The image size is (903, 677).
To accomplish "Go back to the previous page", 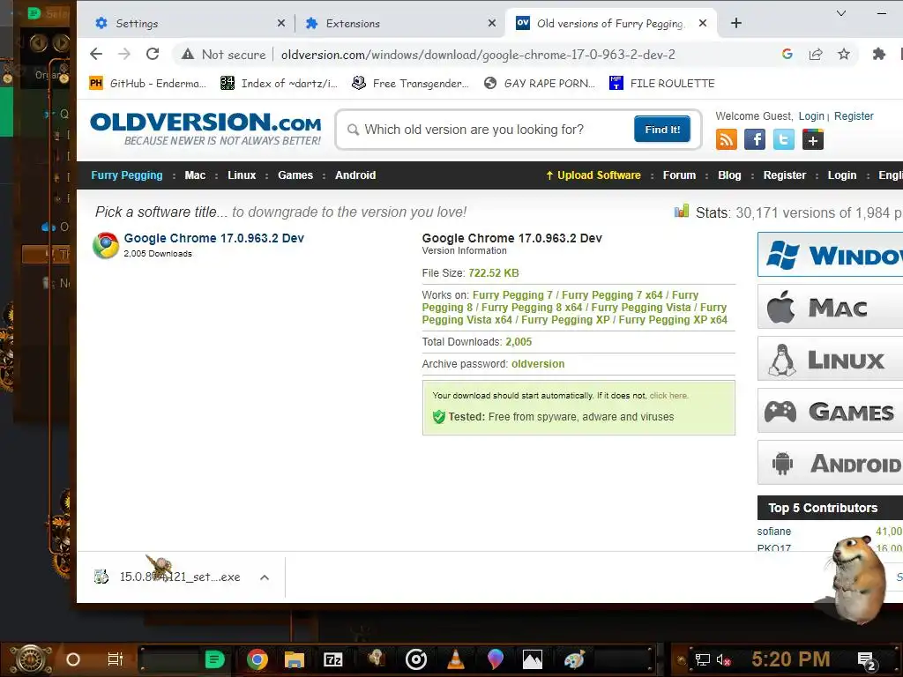I will coord(96,54).
